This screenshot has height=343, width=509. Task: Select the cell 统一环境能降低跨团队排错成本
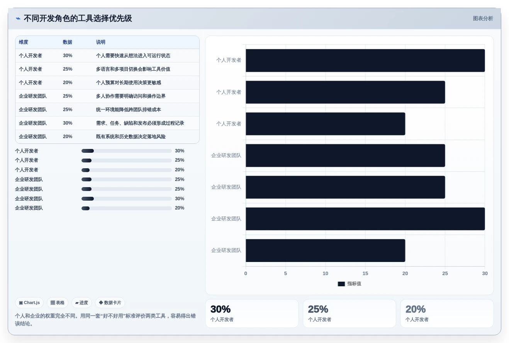129,110
